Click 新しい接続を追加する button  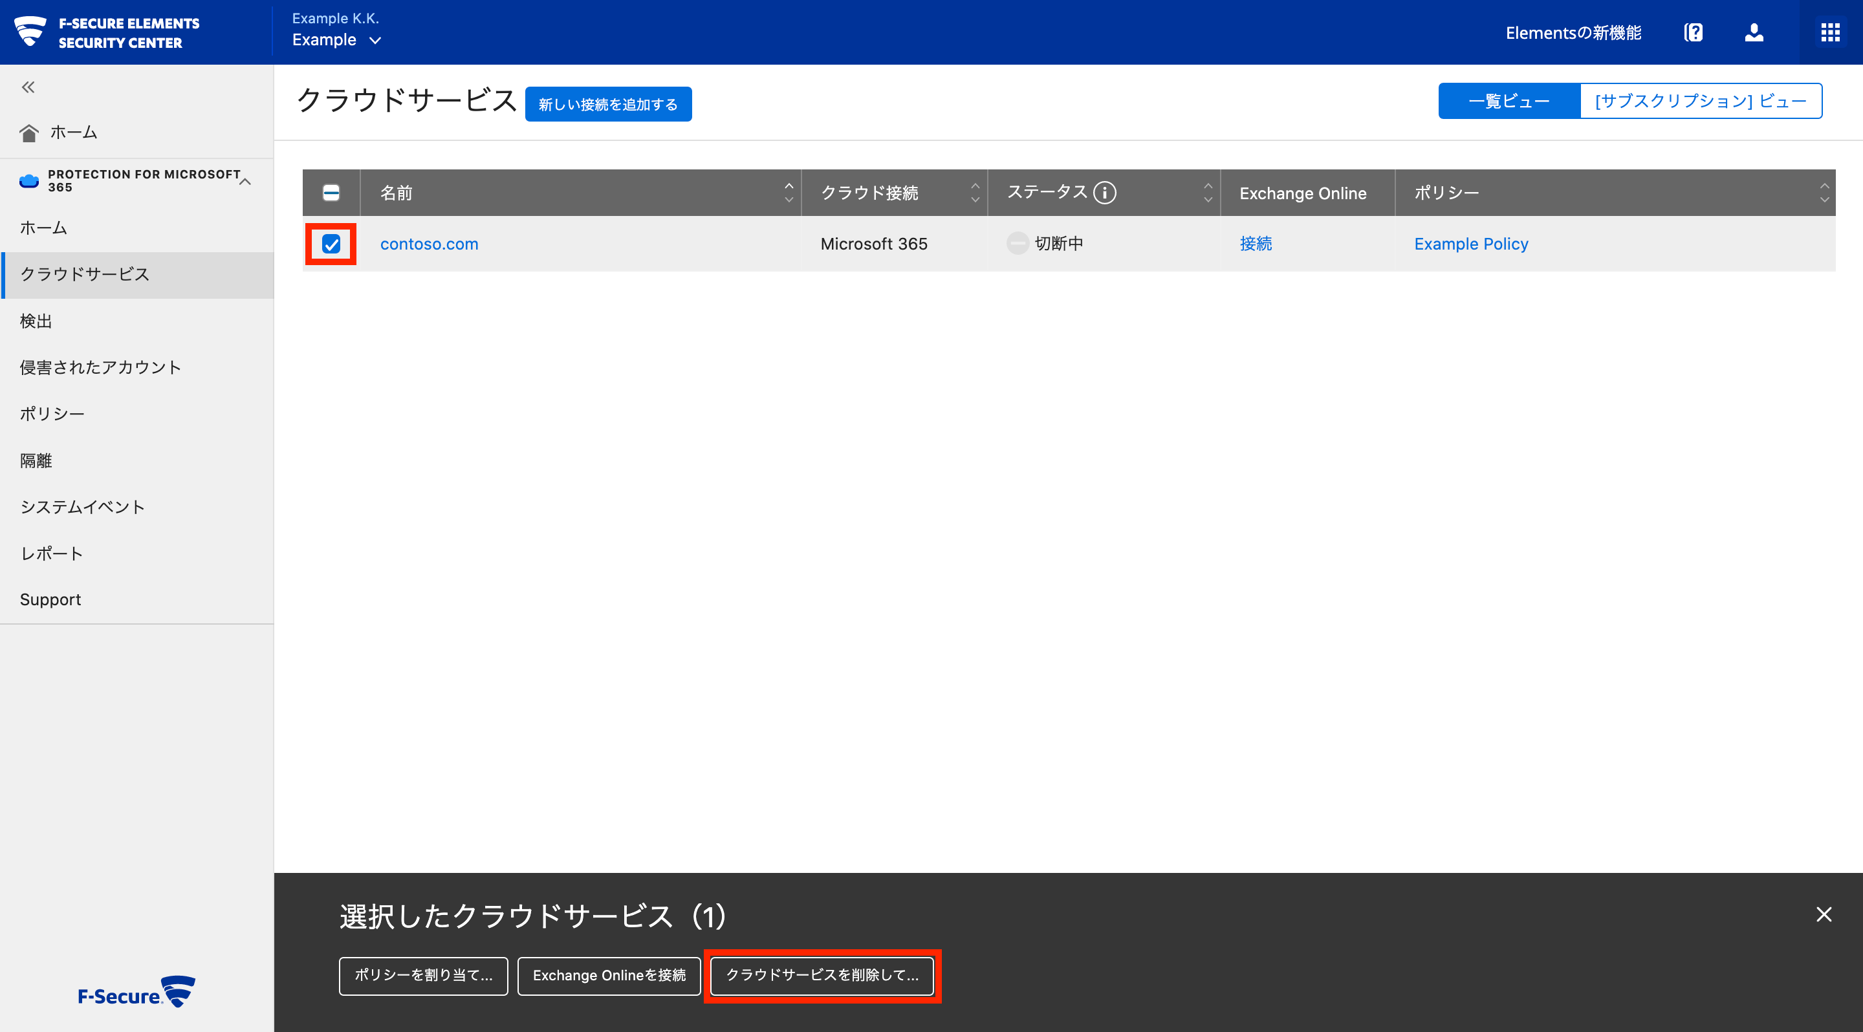pyautogui.click(x=608, y=104)
